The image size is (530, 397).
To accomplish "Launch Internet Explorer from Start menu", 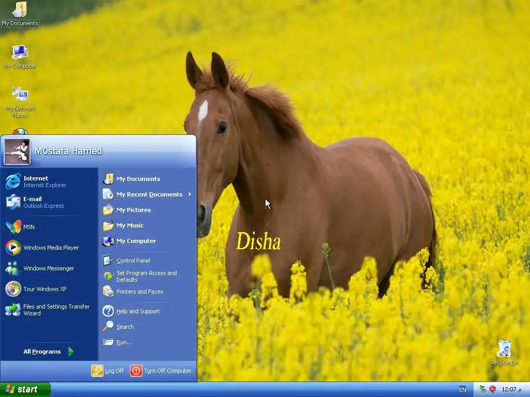I will pyautogui.click(x=49, y=181).
